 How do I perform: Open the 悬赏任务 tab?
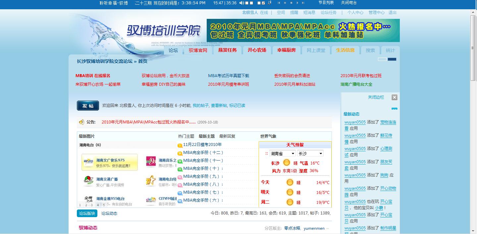coord(228,50)
